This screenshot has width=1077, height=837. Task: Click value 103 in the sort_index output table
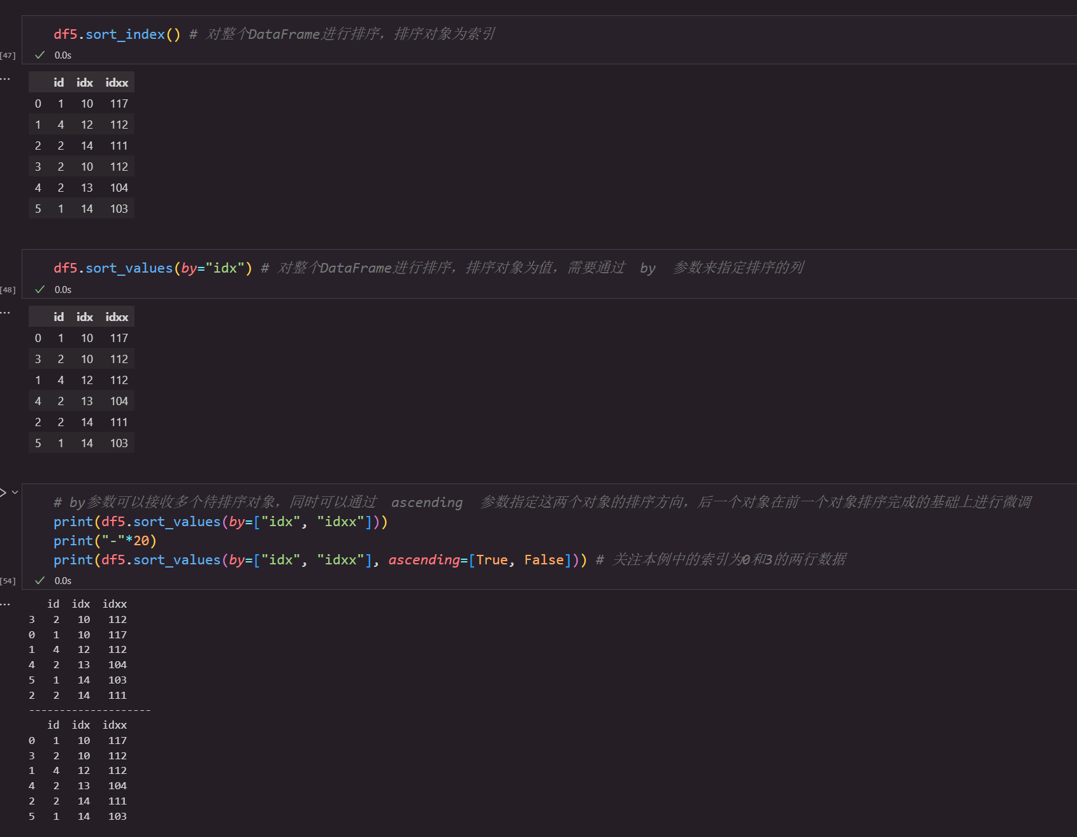pos(119,209)
